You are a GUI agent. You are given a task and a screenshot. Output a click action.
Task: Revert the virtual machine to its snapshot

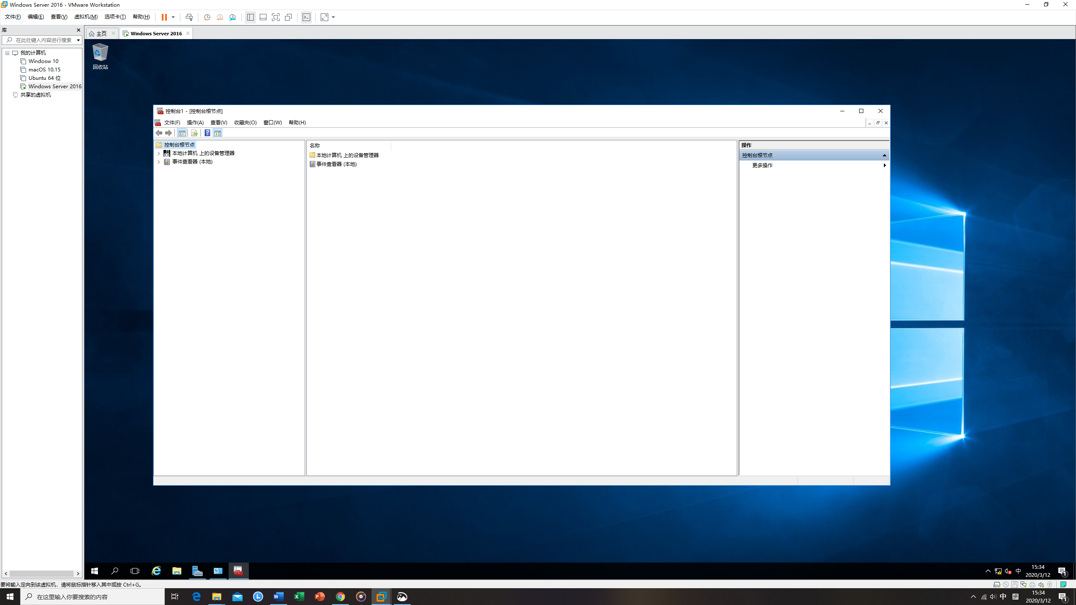click(220, 17)
